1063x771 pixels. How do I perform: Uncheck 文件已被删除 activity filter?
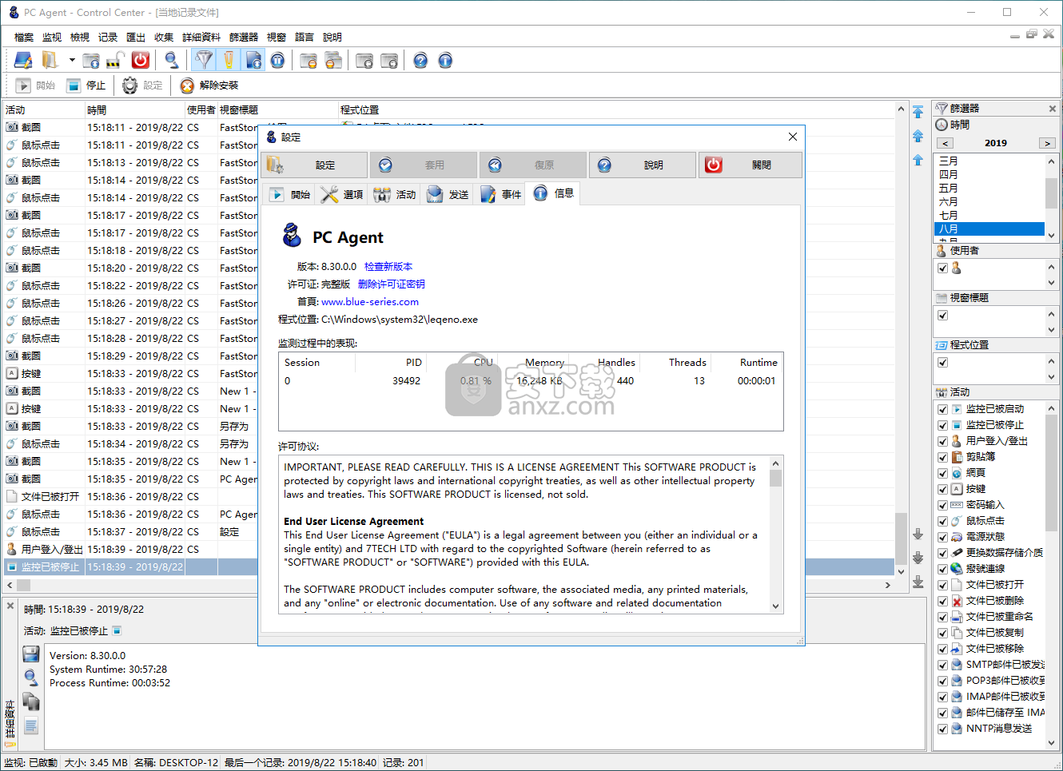pos(943,601)
